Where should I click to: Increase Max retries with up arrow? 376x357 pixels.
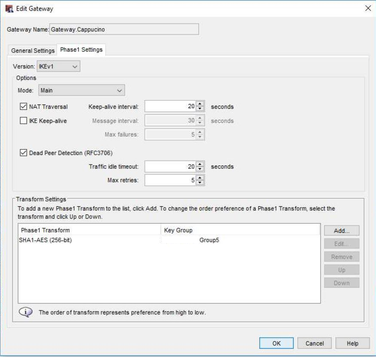(200, 178)
